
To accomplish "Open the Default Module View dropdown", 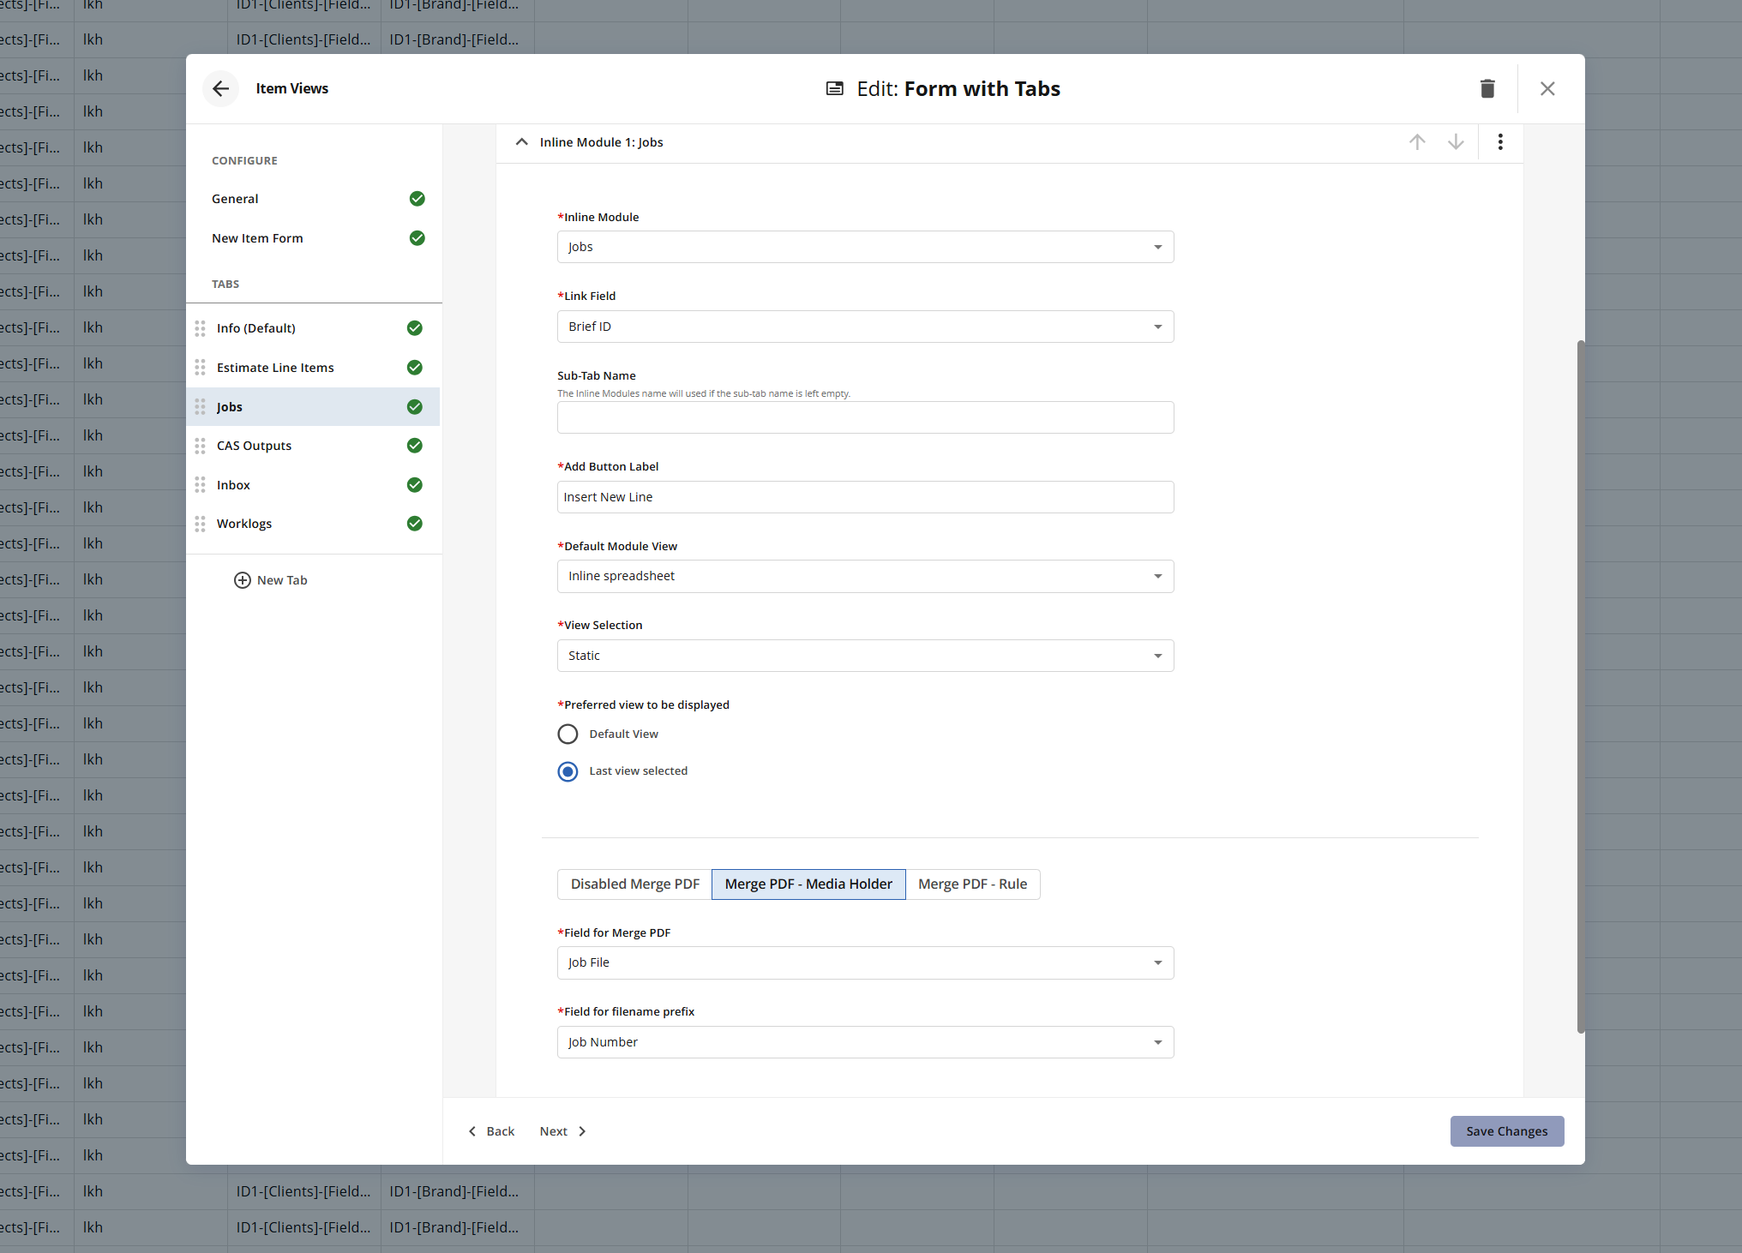I will 865,576.
